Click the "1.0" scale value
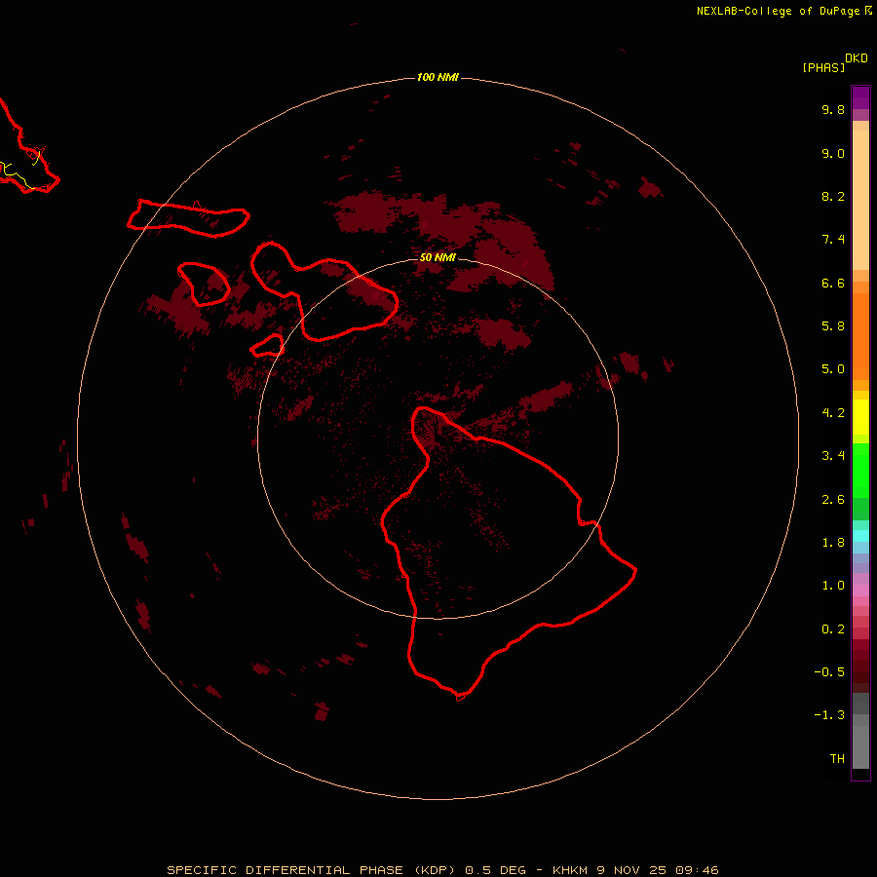Image resolution: width=877 pixels, height=877 pixels. tap(833, 586)
